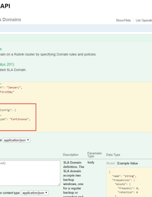Screen dimensions: 152x197
Task: Click the "name": "string" line in example
Action: coord(124,176)
